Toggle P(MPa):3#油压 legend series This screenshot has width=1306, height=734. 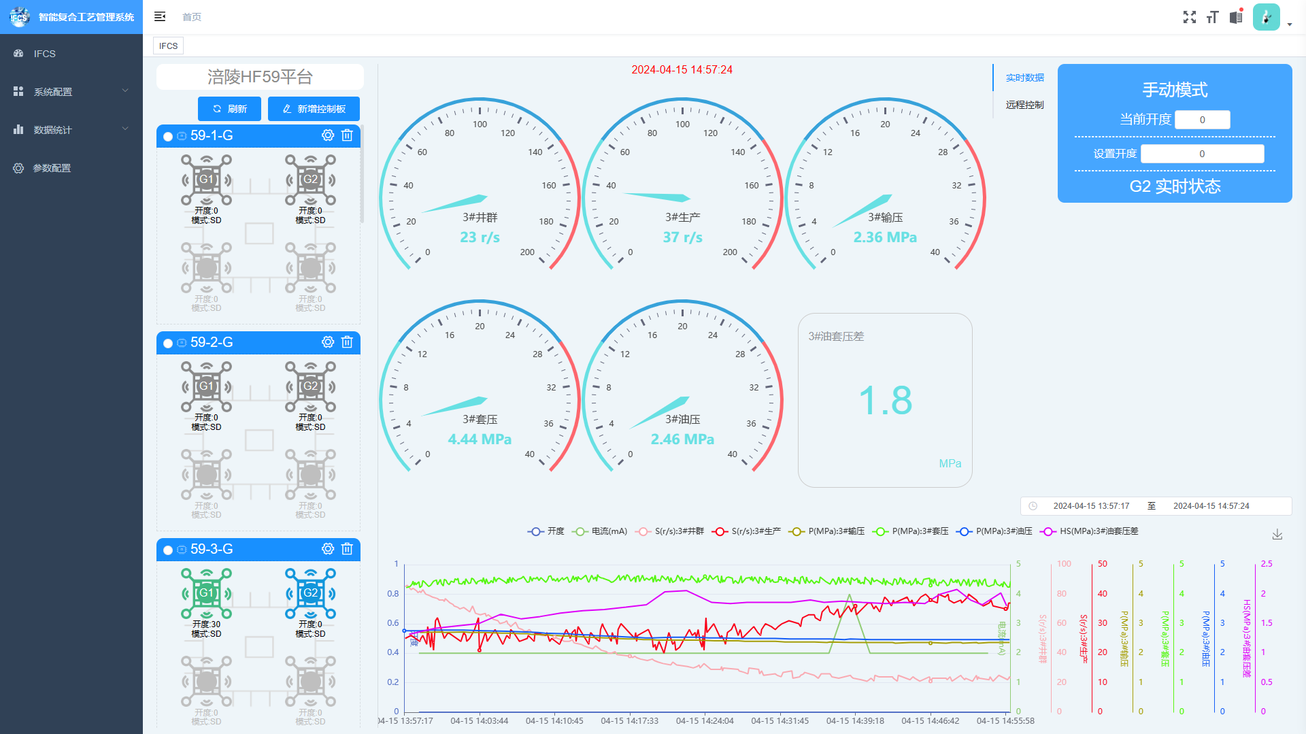pyautogui.click(x=994, y=531)
